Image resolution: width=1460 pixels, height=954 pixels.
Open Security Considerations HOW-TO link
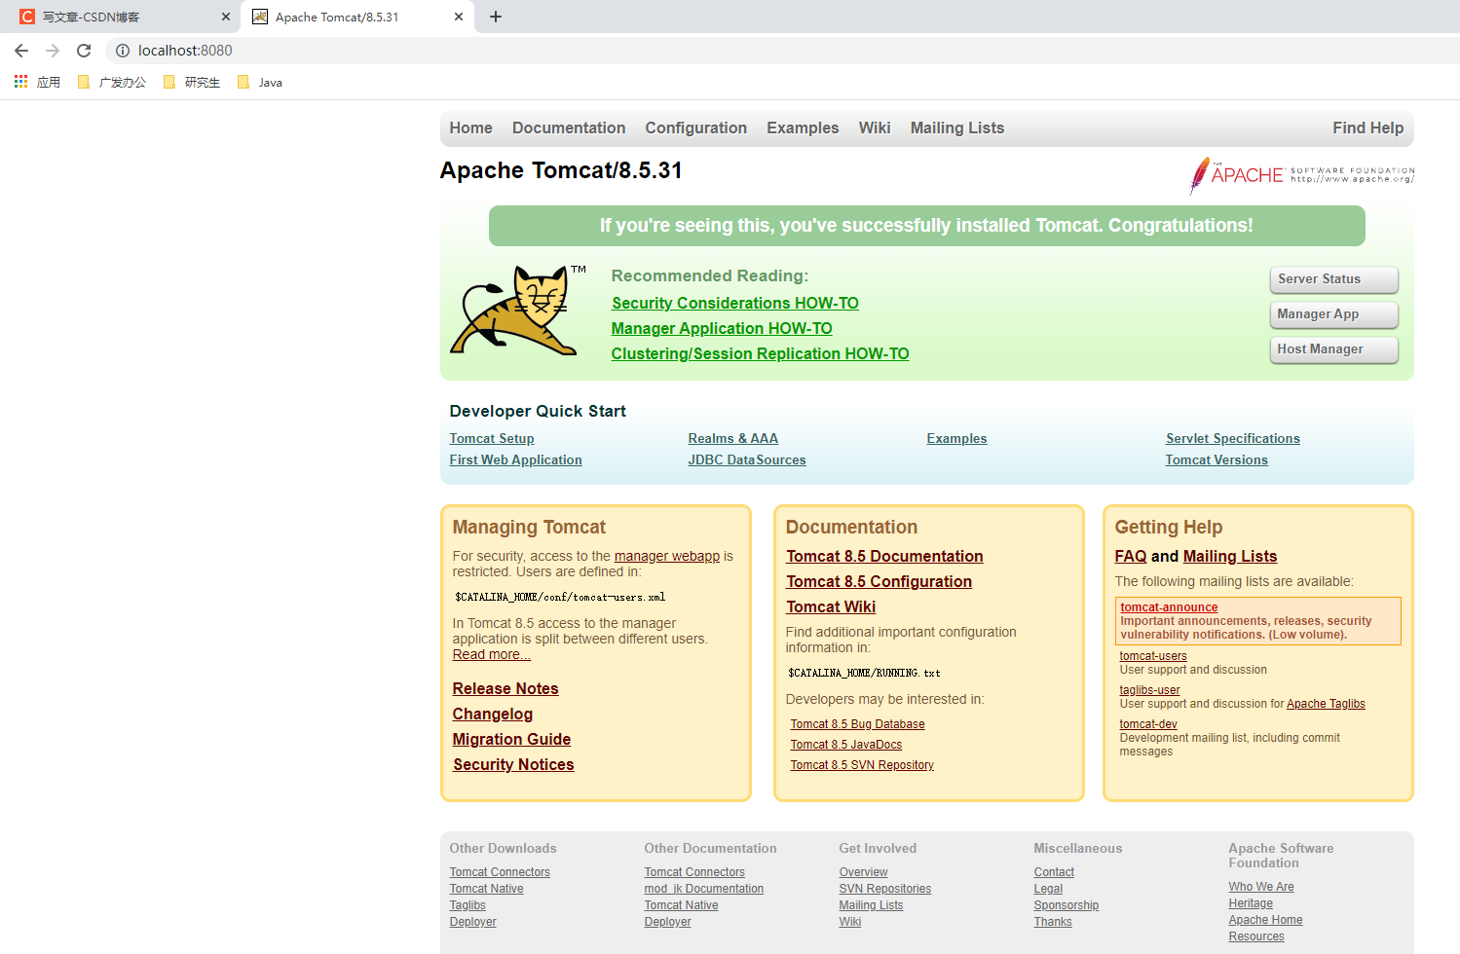click(x=734, y=304)
